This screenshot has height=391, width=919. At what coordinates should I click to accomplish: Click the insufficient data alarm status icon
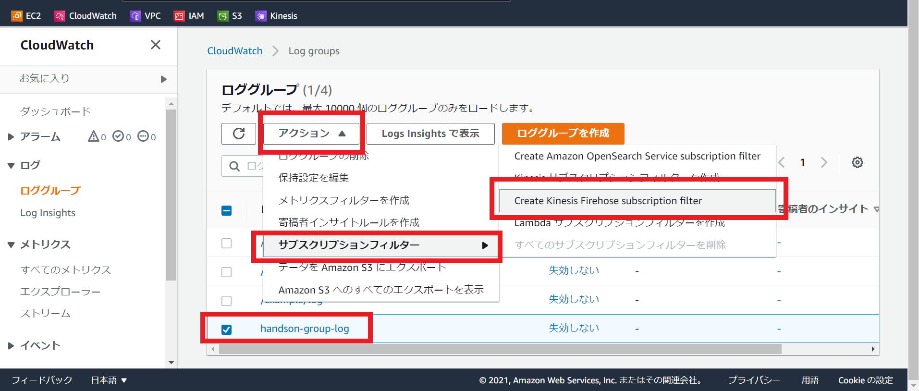coord(143,136)
